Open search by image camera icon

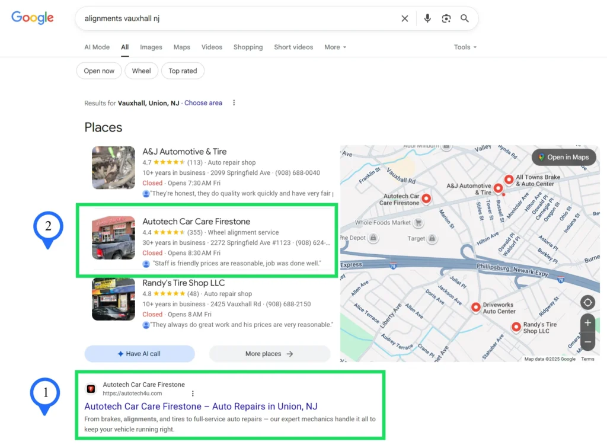tap(446, 18)
